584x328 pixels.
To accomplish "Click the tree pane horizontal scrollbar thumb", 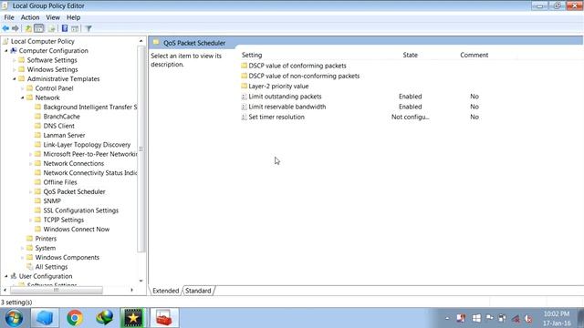I will [x=57, y=290].
